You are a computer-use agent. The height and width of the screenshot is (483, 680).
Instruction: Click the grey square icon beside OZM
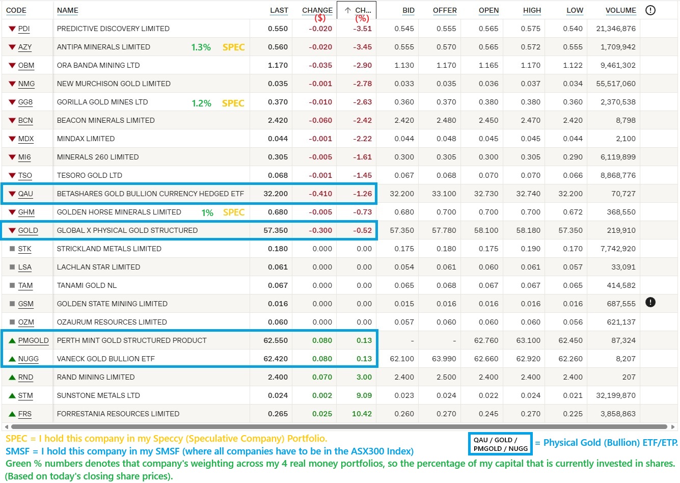[12, 323]
